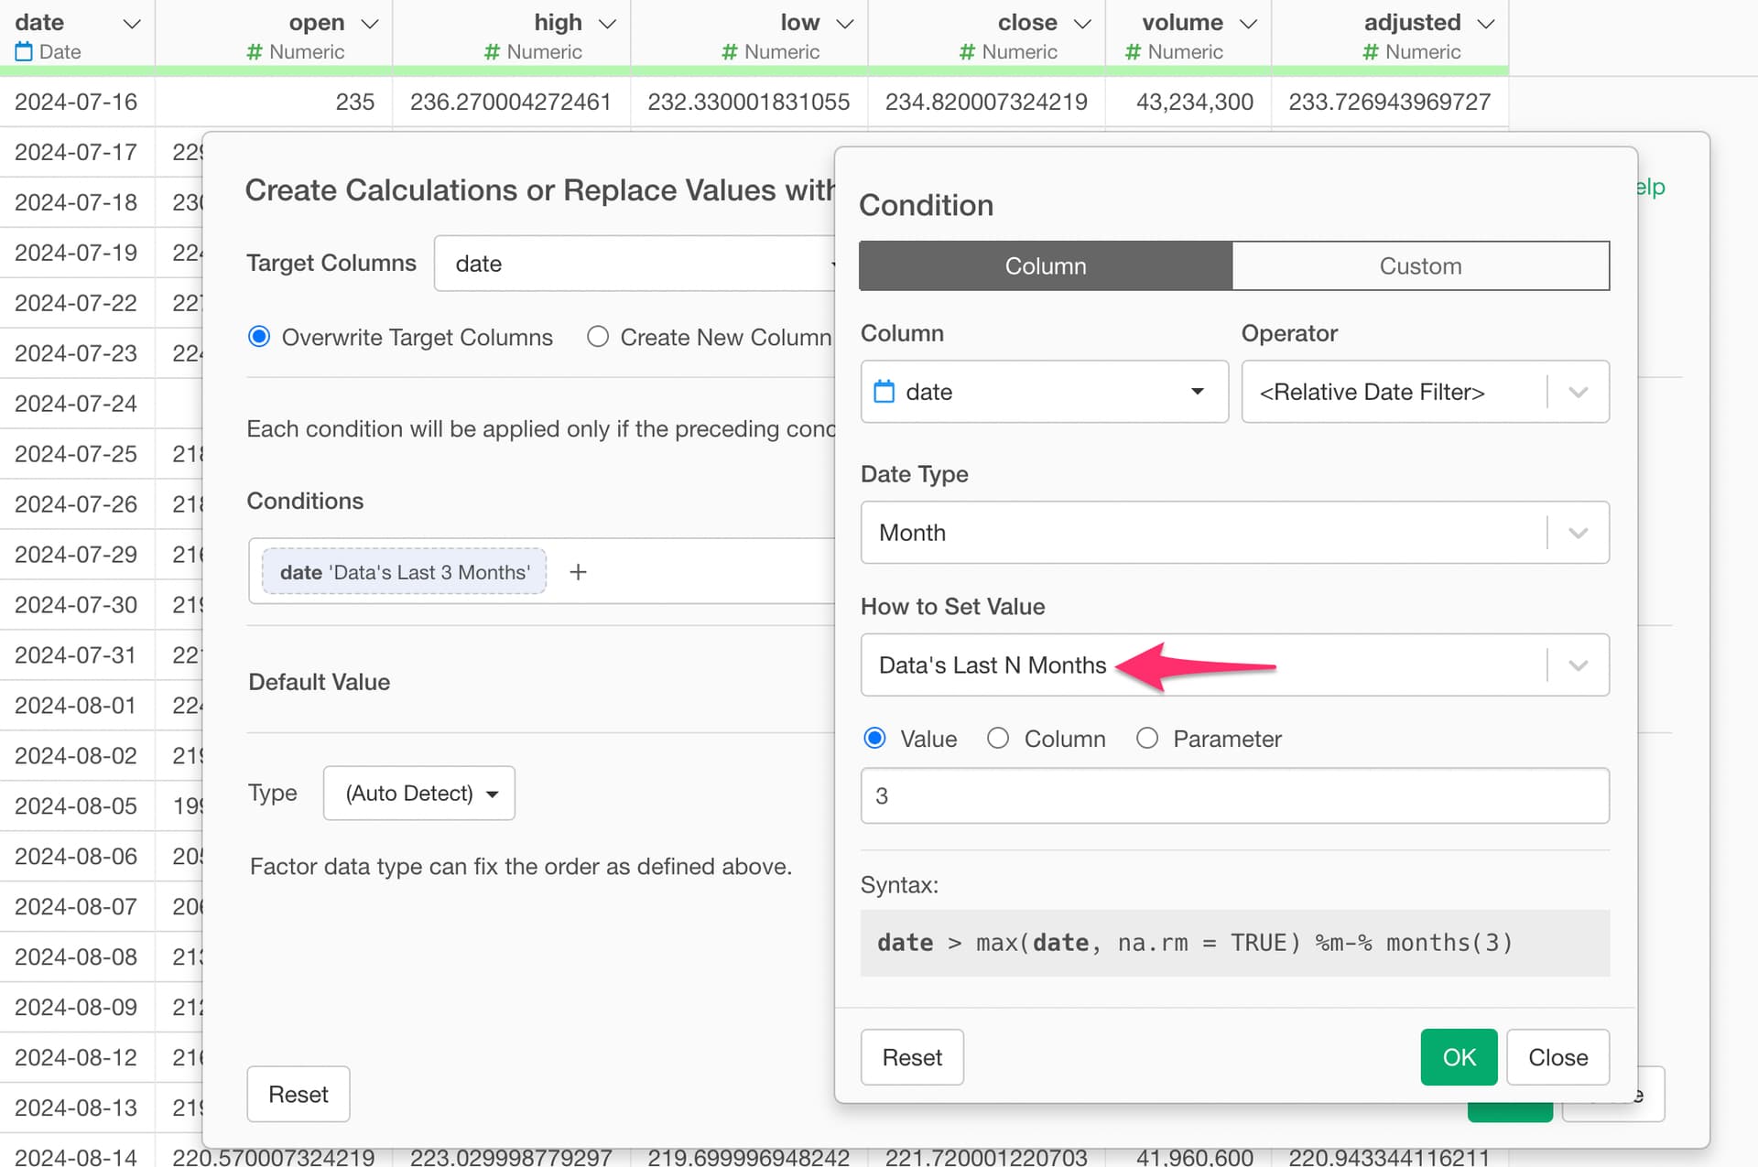Click the calendar icon under date column header
Viewport: 1758px width, 1167px height.
click(x=24, y=52)
